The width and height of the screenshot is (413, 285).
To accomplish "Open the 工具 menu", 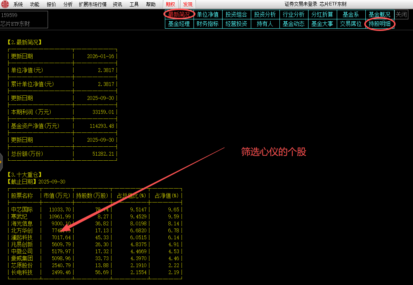I will click(134, 4).
